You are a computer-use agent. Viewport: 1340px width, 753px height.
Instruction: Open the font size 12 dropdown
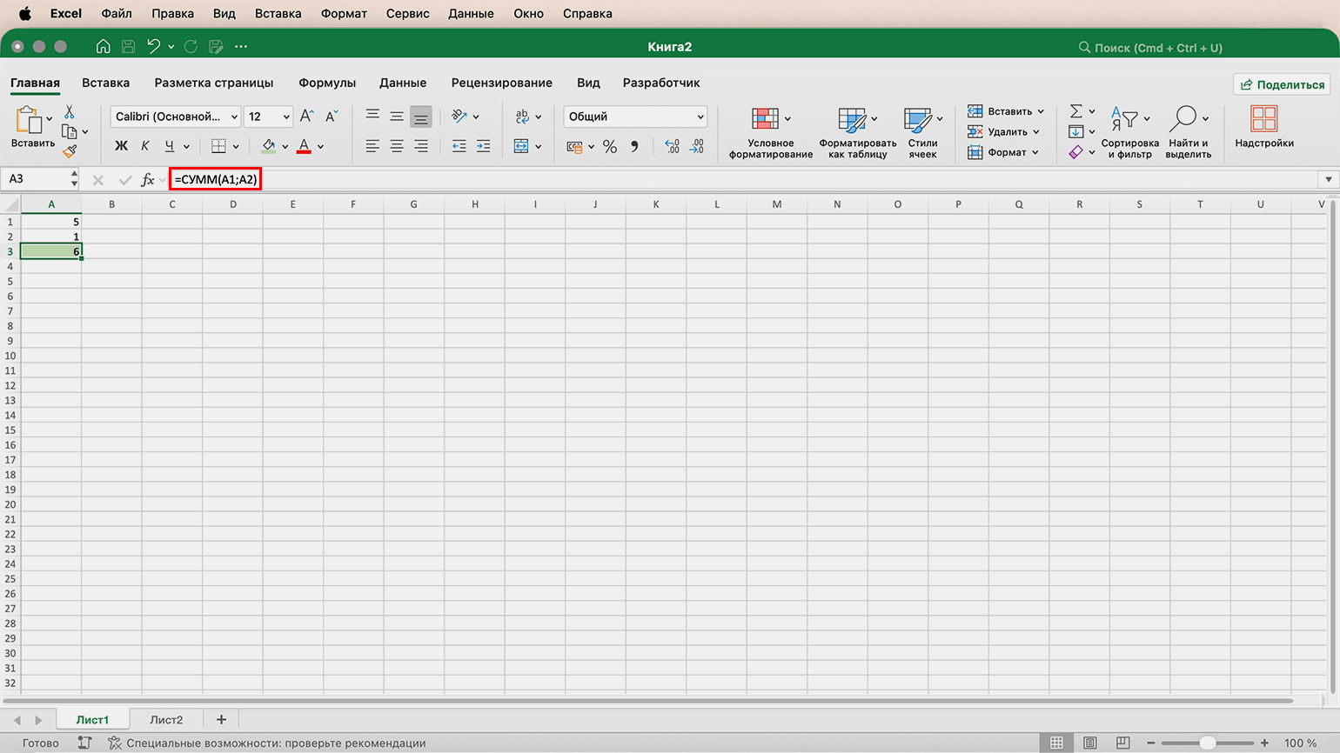(268, 117)
